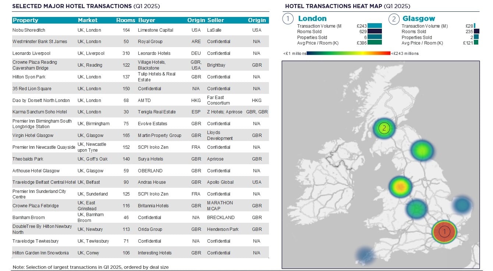The height and width of the screenshot is (271, 493).
Task: Click buyer Limestone Capital
Action: [x=156, y=30]
